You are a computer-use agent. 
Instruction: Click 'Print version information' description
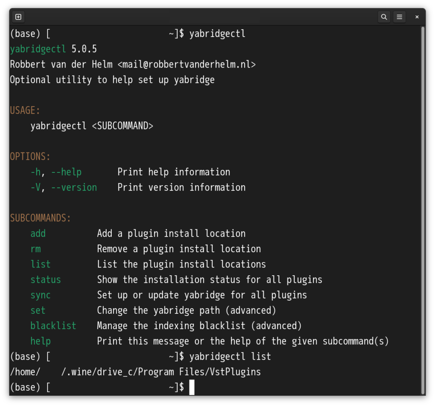[181, 187]
